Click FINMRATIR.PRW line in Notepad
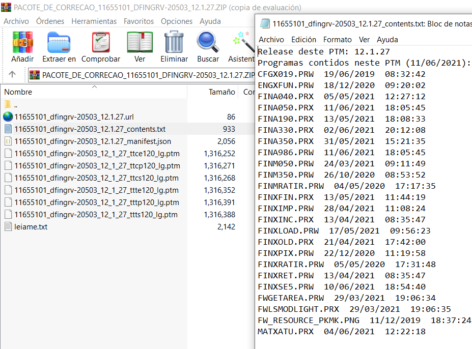The image size is (472, 349). coord(347,186)
